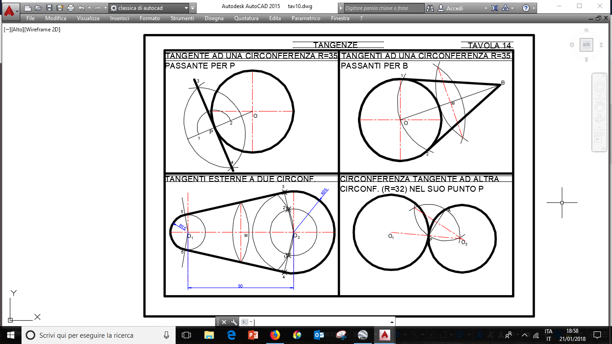Screen dimensions: 612x344
Task: Click the Orbit tool in navigation bar
Action: [x=599, y=120]
